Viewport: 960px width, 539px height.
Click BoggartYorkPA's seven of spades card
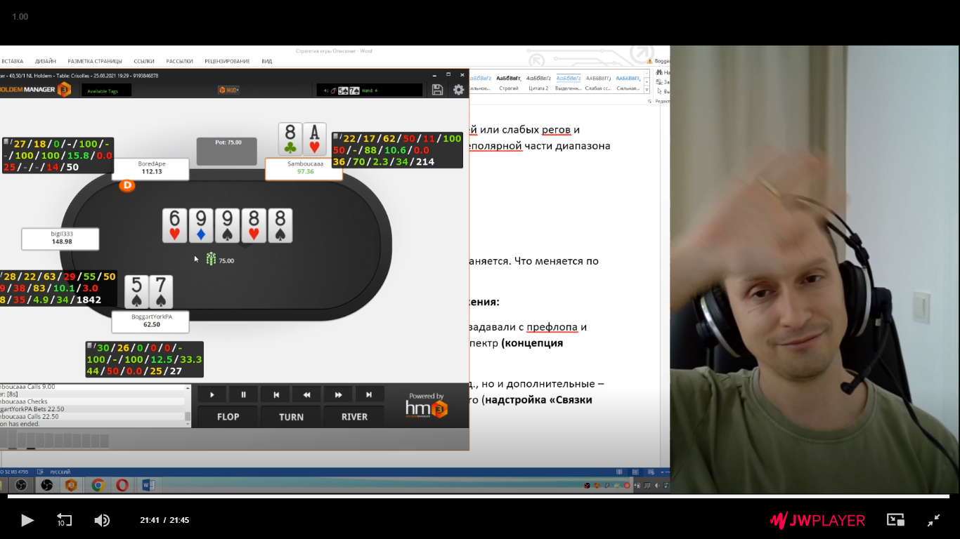[x=161, y=291]
